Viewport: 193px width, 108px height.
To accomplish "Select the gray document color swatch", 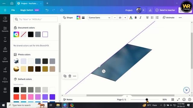I will pyautogui.click(x=38, y=34).
